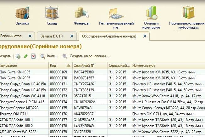This screenshot has height=137, width=205.
Task: Switch to the Рабочий стол tab
Action: point(11,36)
